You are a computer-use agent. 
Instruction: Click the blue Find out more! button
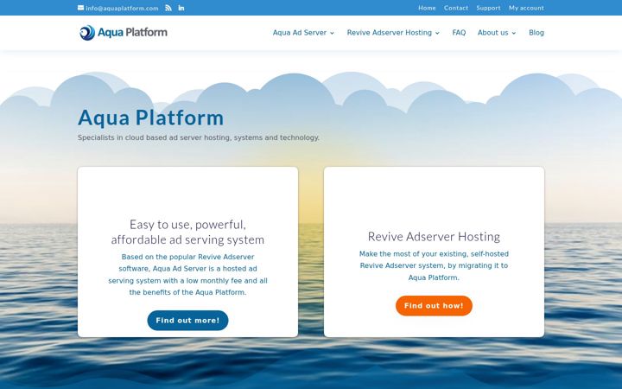pyautogui.click(x=187, y=321)
